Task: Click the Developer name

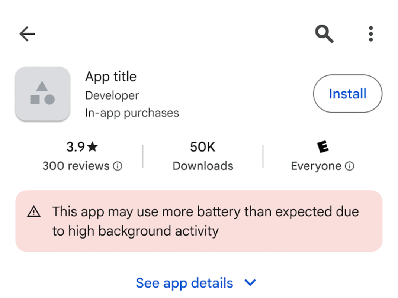Action: pos(112,95)
